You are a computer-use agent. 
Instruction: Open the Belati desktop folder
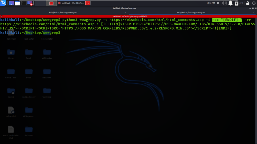tap(29, 74)
